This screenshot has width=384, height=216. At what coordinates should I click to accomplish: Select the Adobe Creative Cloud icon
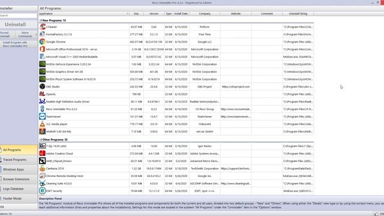pyautogui.click(x=43, y=154)
